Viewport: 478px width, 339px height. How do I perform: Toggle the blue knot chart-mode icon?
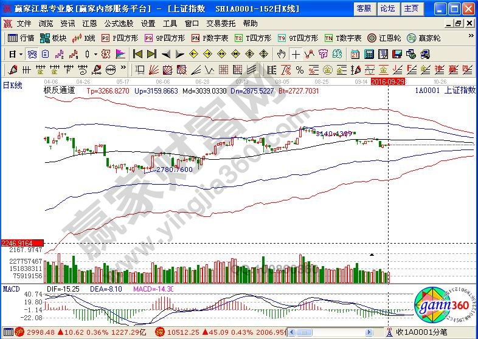point(32,55)
